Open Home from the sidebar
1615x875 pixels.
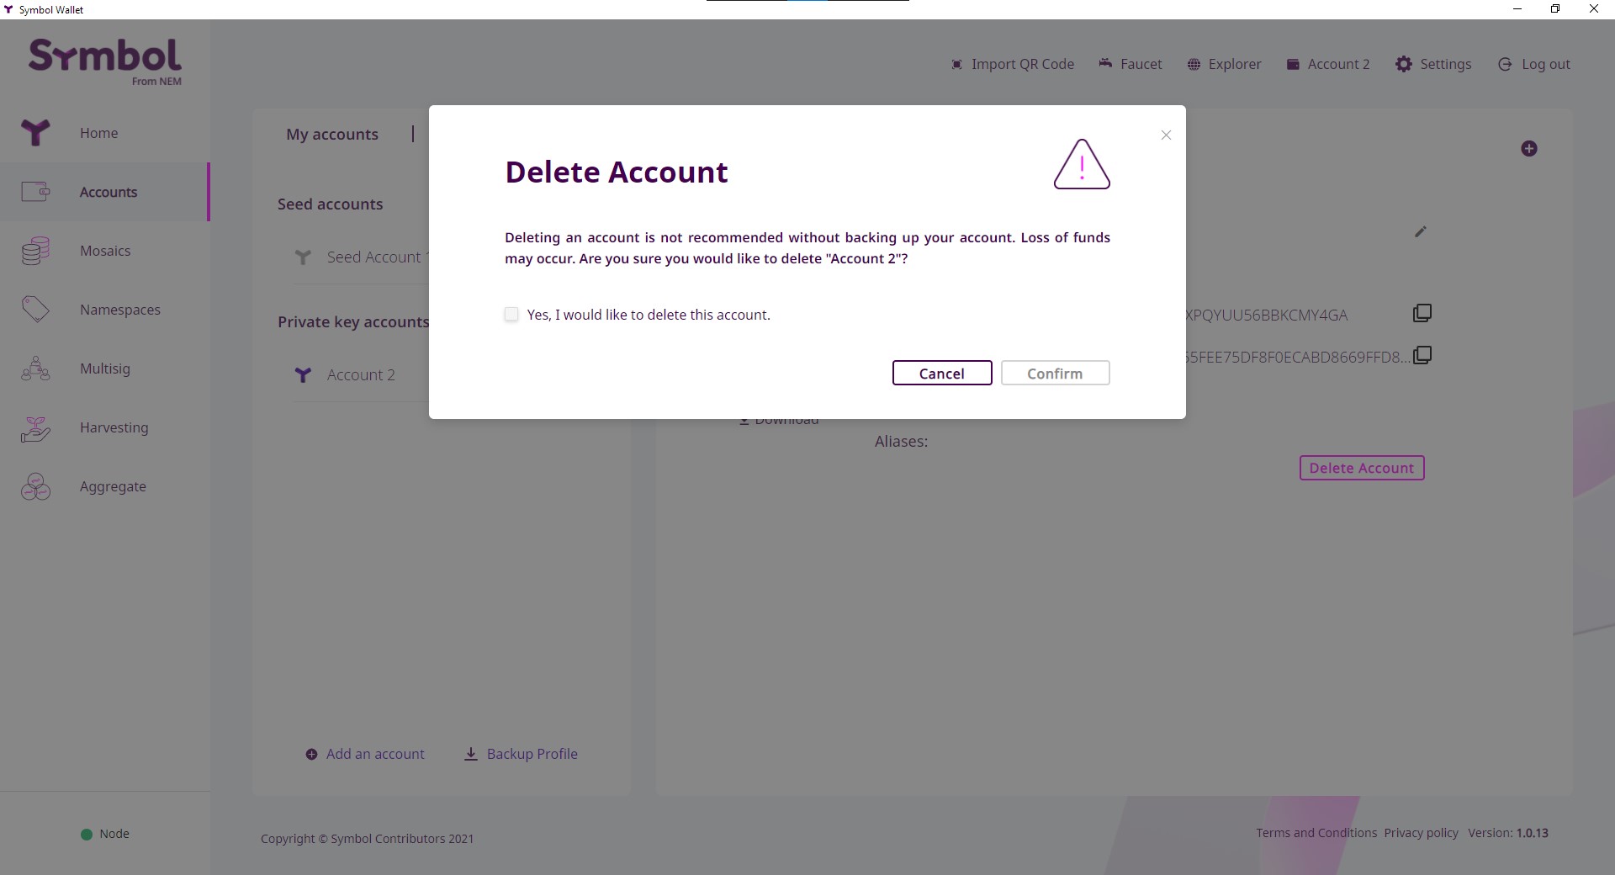coord(98,133)
